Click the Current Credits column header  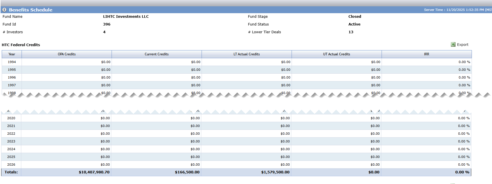[x=157, y=54]
